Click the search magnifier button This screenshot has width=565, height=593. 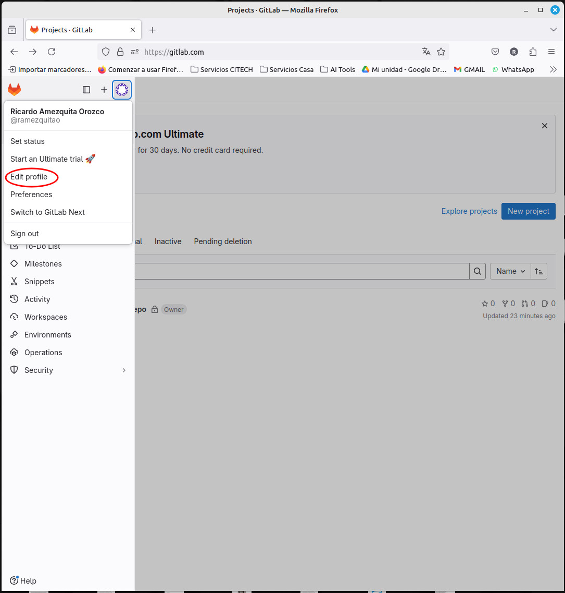[x=478, y=271]
